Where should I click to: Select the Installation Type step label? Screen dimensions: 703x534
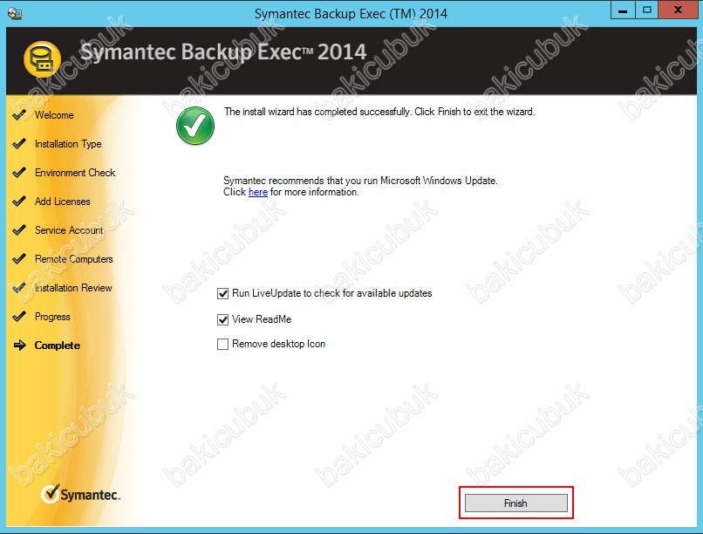point(68,144)
